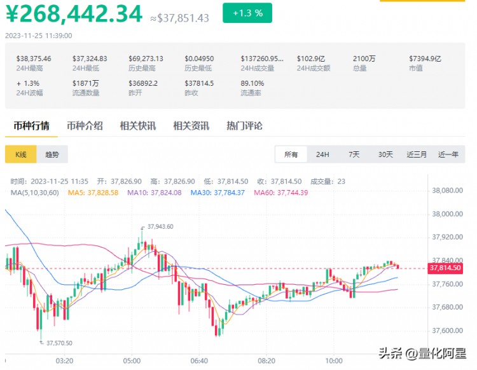Click the 06:40 time axis label

point(199,361)
